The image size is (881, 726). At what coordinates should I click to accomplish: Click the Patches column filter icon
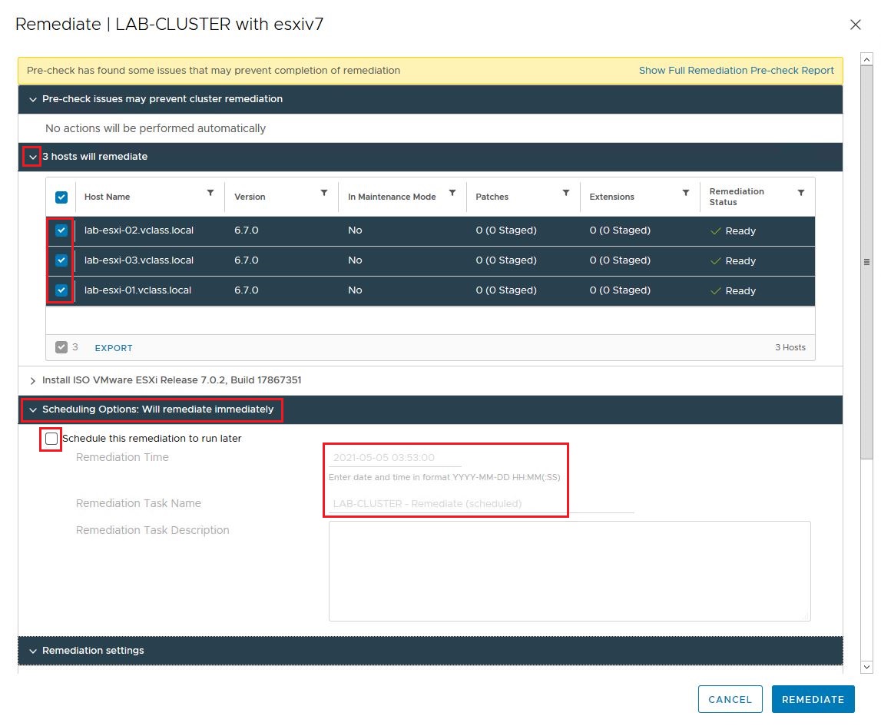pos(566,193)
